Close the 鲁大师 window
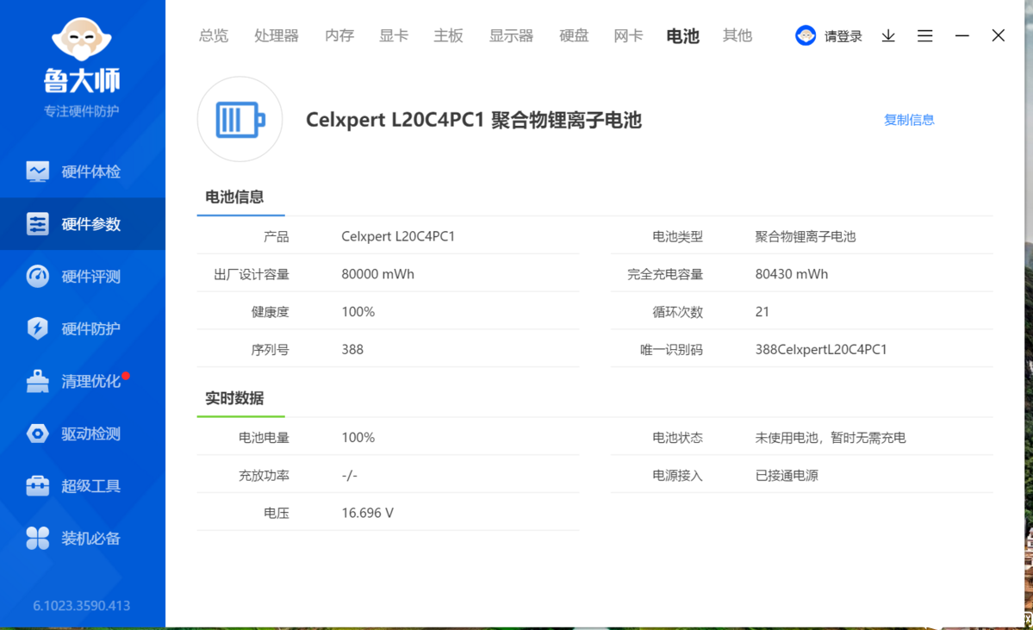The image size is (1033, 630). pos(998,35)
